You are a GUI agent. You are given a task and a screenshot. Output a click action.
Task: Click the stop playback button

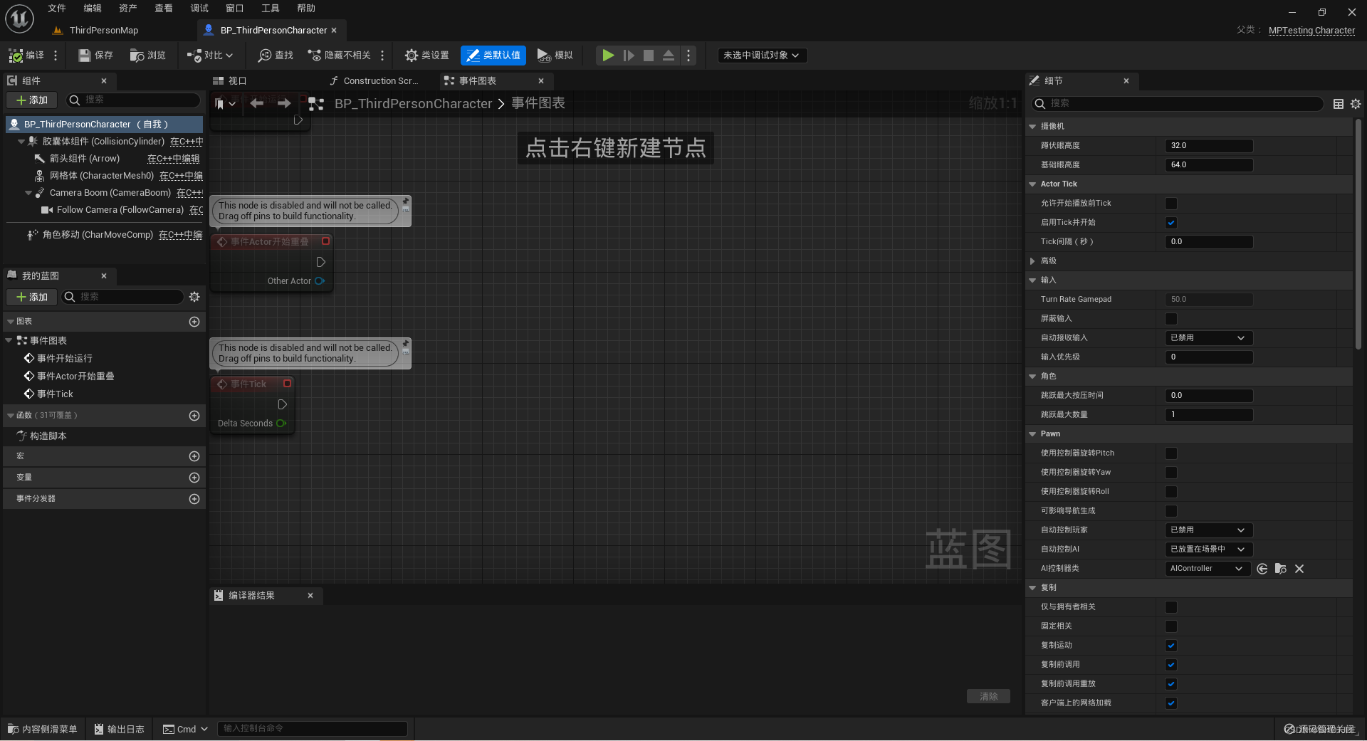649,56
